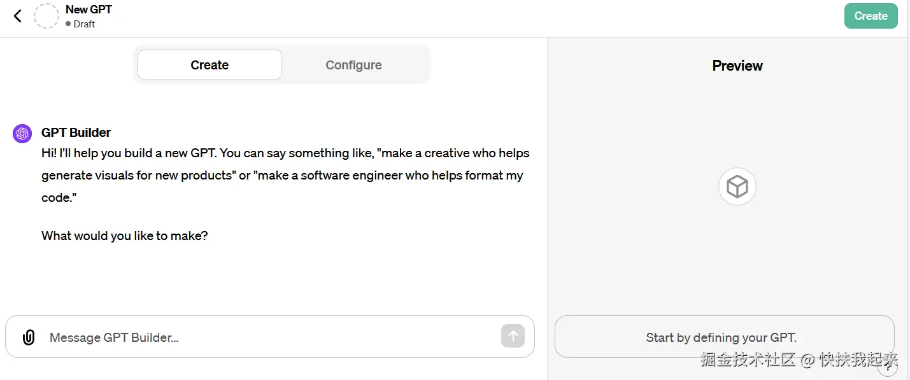Attach a file with the paperclip icon
Image resolution: width=910 pixels, height=380 pixels.
29,337
